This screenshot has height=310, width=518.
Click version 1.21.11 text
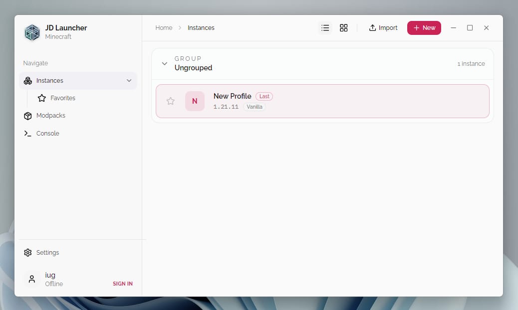coord(226,107)
